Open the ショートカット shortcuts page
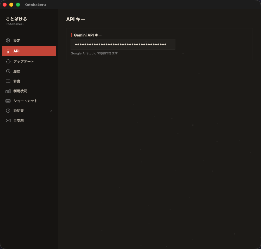The image size is (261, 249). [25, 101]
